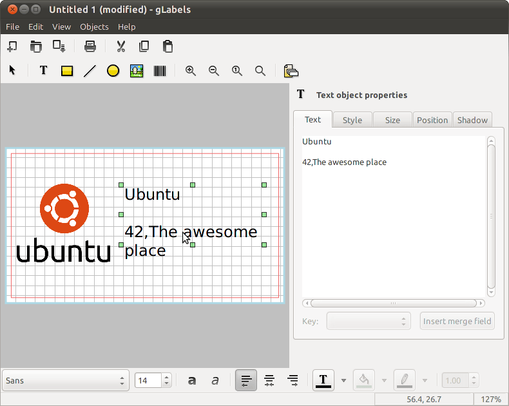Open the line color dropdown arrow

pyautogui.click(x=425, y=380)
